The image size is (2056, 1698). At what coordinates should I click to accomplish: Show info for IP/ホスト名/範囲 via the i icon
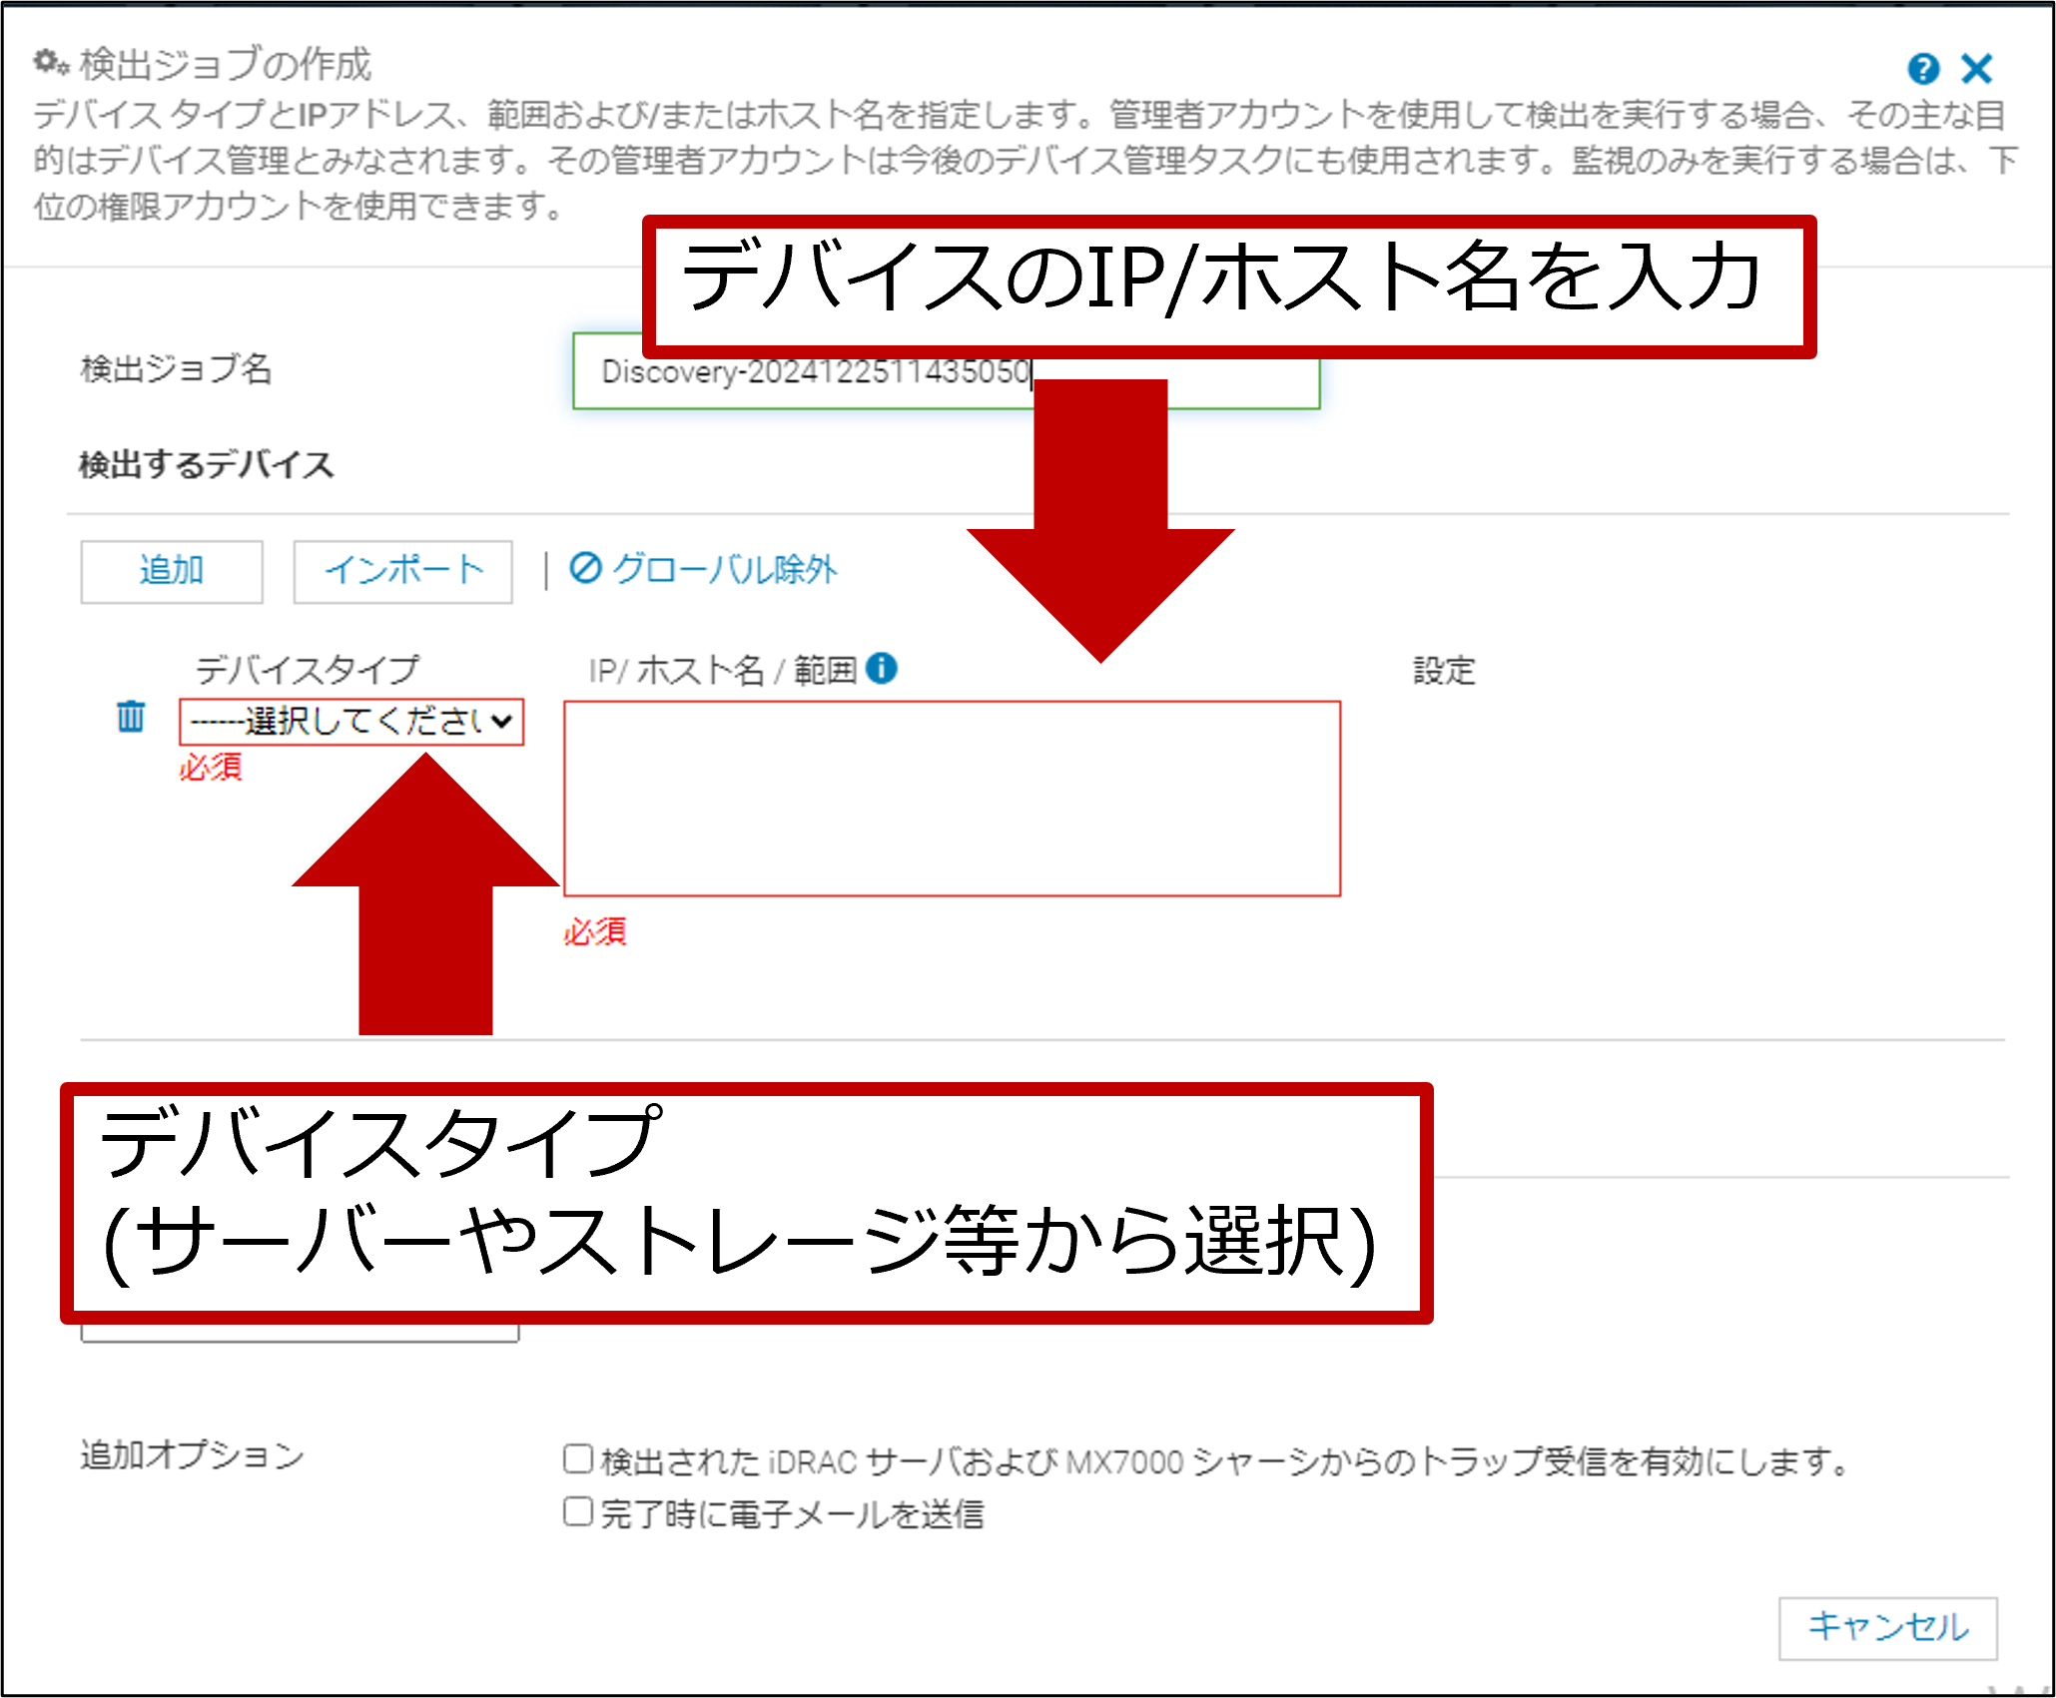(882, 668)
